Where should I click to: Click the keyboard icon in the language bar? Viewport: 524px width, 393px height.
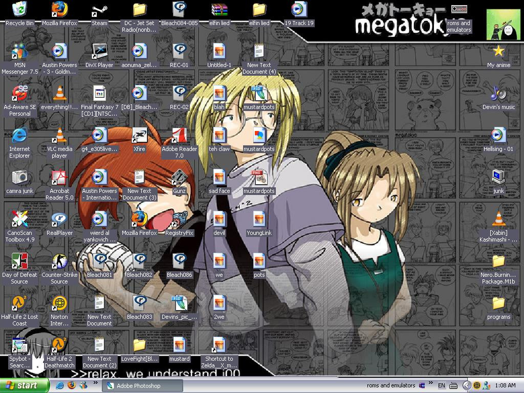tap(453, 386)
